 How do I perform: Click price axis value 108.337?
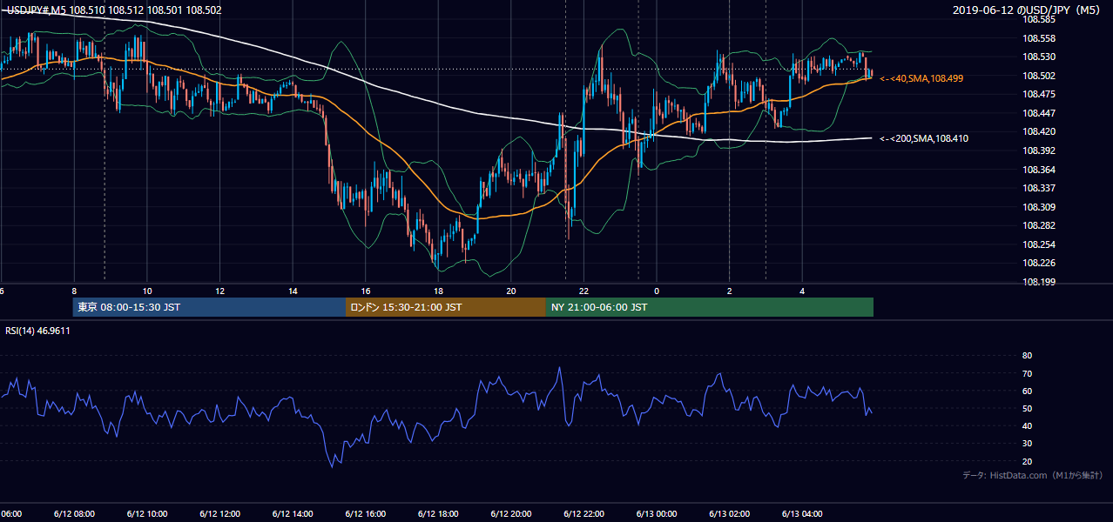click(x=1039, y=188)
